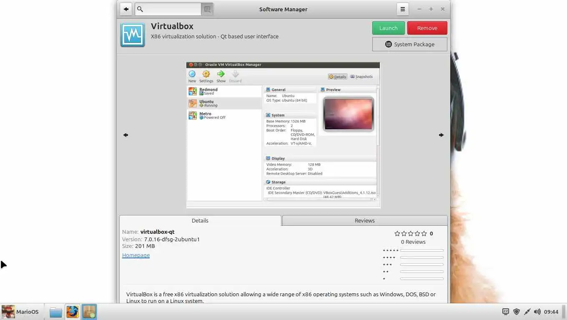Click the '0 Reviews' text
The height and width of the screenshot is (320, 567).
413,242
